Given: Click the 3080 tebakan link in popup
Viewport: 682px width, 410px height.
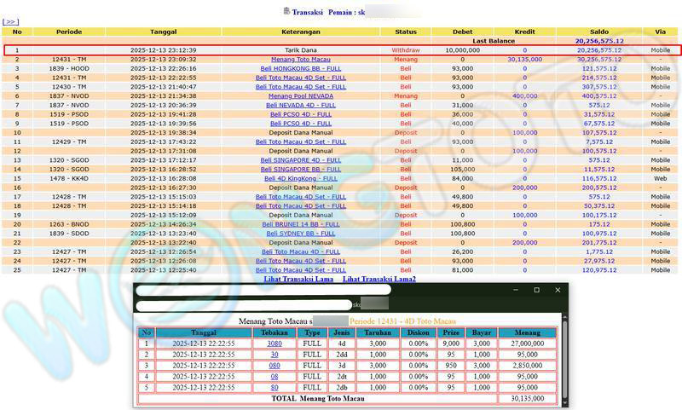Looking at the screenshot, I should [x=275, y=344].
